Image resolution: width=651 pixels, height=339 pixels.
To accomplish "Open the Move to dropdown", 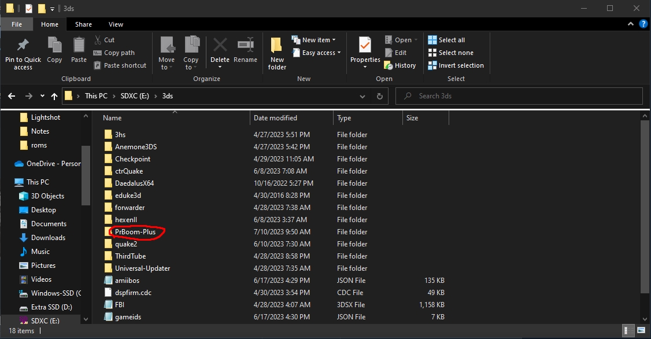I will click(167, 53).
